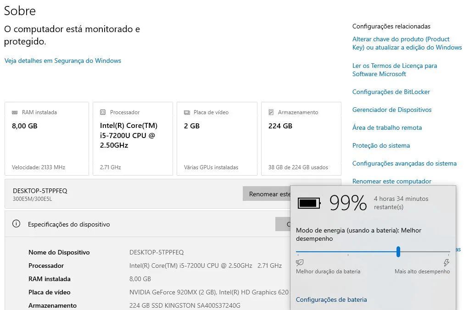The width and height of the screenshot is (469, 310).
Task: Open Configurações de bateria link
Action: click(x=331, y=299)
